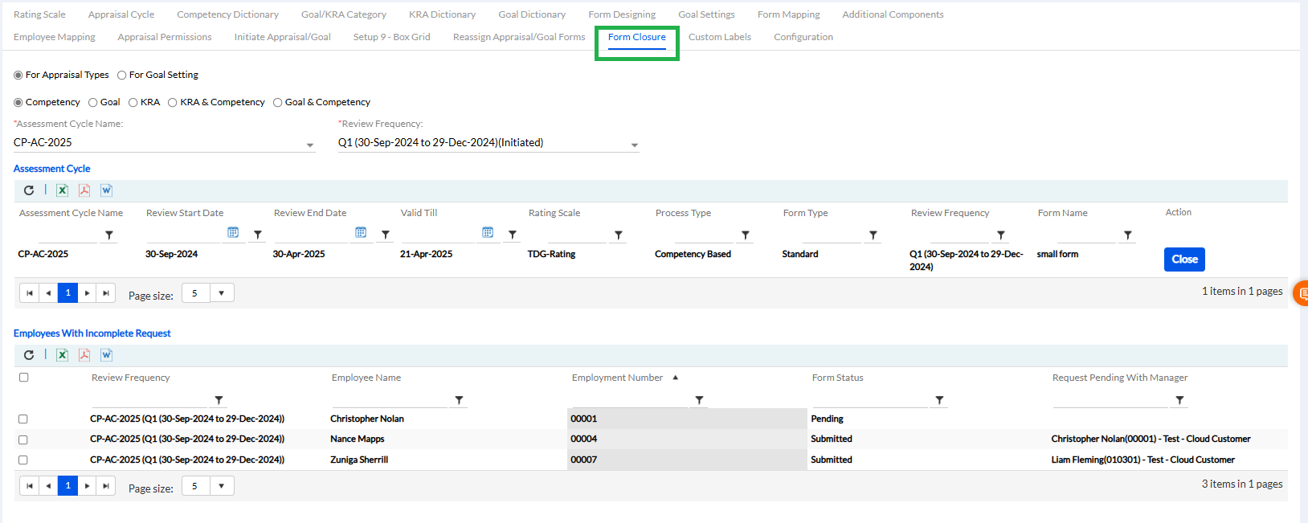The image size is (1308, 523).
Task: Sort by Employment Number column header
Action: tap(617, 378)
